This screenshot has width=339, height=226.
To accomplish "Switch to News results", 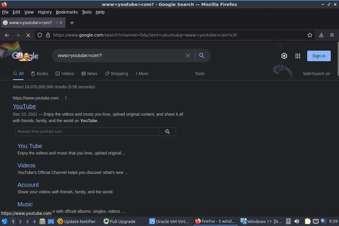I will tap(89, 74).
